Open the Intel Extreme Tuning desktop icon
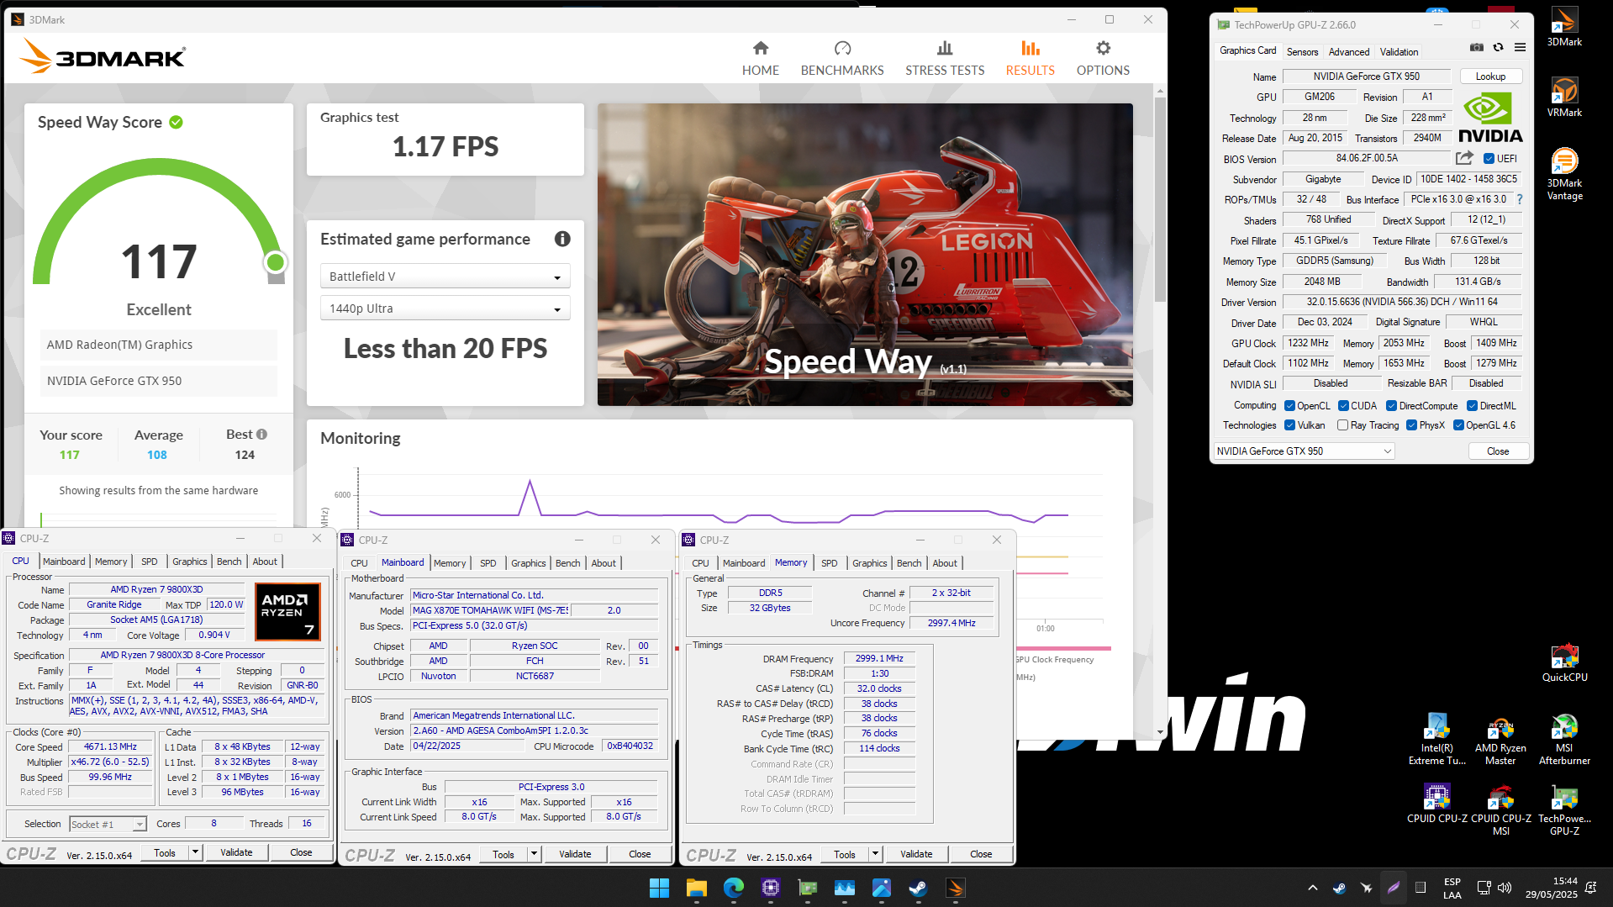 click(x=1436, y=739)
